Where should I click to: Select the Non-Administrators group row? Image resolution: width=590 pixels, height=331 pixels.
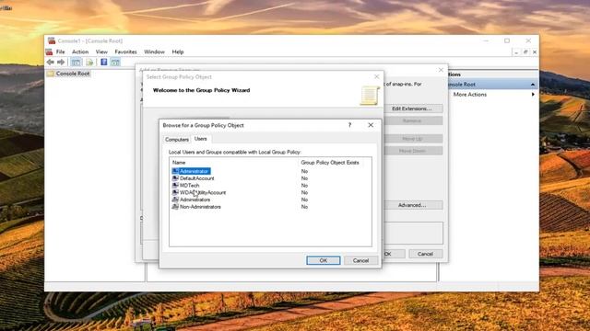(270, 207)
